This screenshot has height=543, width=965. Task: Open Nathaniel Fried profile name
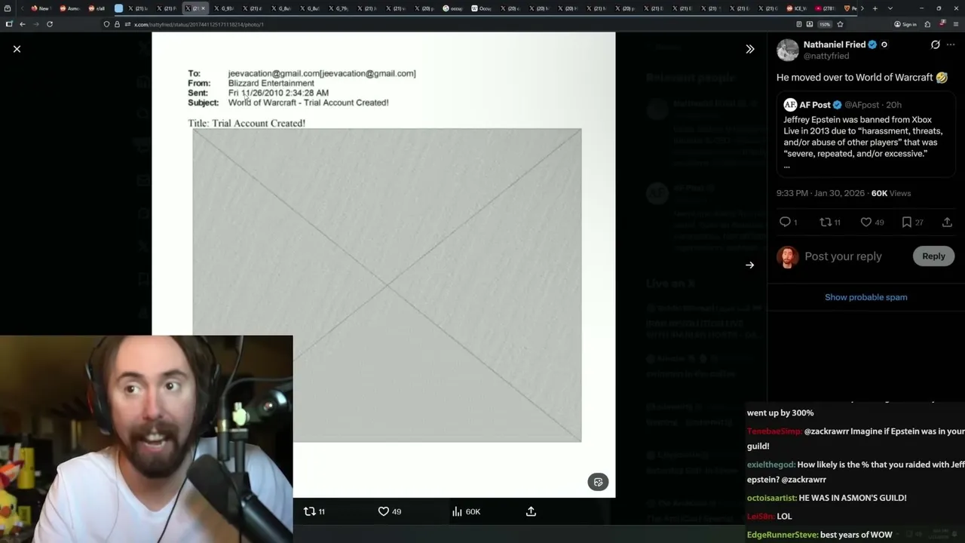[x=835, y=44]
